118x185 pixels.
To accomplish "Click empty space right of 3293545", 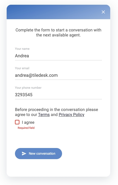I will (x=67, y=95).
